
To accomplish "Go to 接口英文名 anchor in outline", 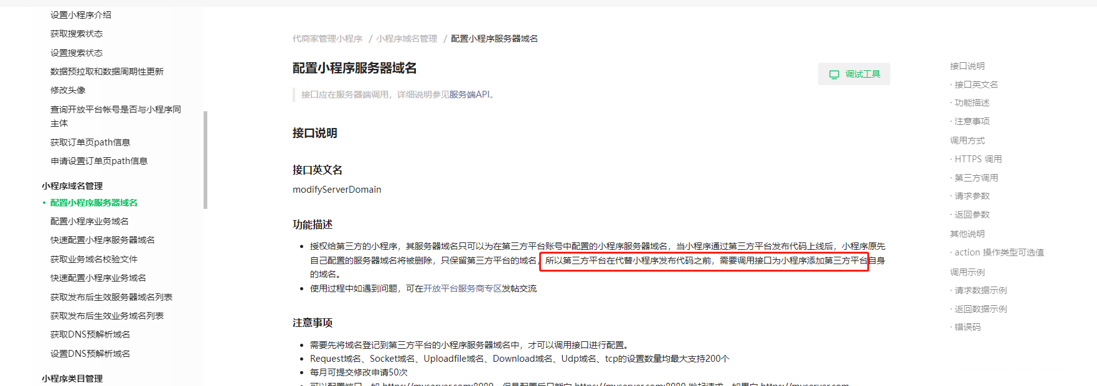I will click(976, 85).
